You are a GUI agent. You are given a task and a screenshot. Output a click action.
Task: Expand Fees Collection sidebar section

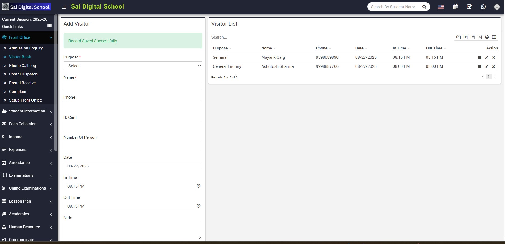point(27,124)
